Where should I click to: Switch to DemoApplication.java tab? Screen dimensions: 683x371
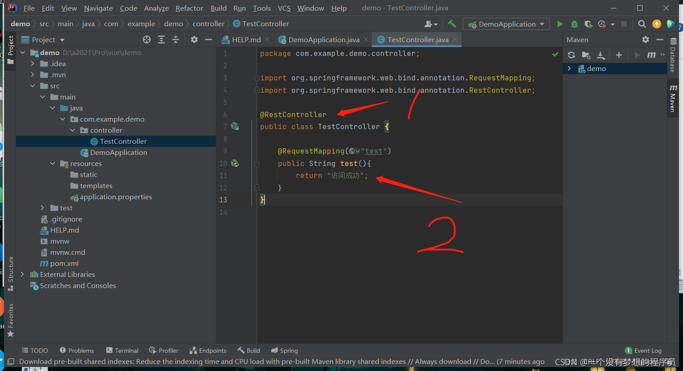324,39
